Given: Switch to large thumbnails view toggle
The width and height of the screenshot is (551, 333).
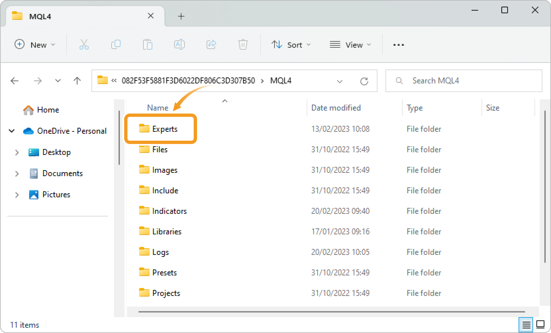Looking at the screenshot, I should tap(540, 324).
